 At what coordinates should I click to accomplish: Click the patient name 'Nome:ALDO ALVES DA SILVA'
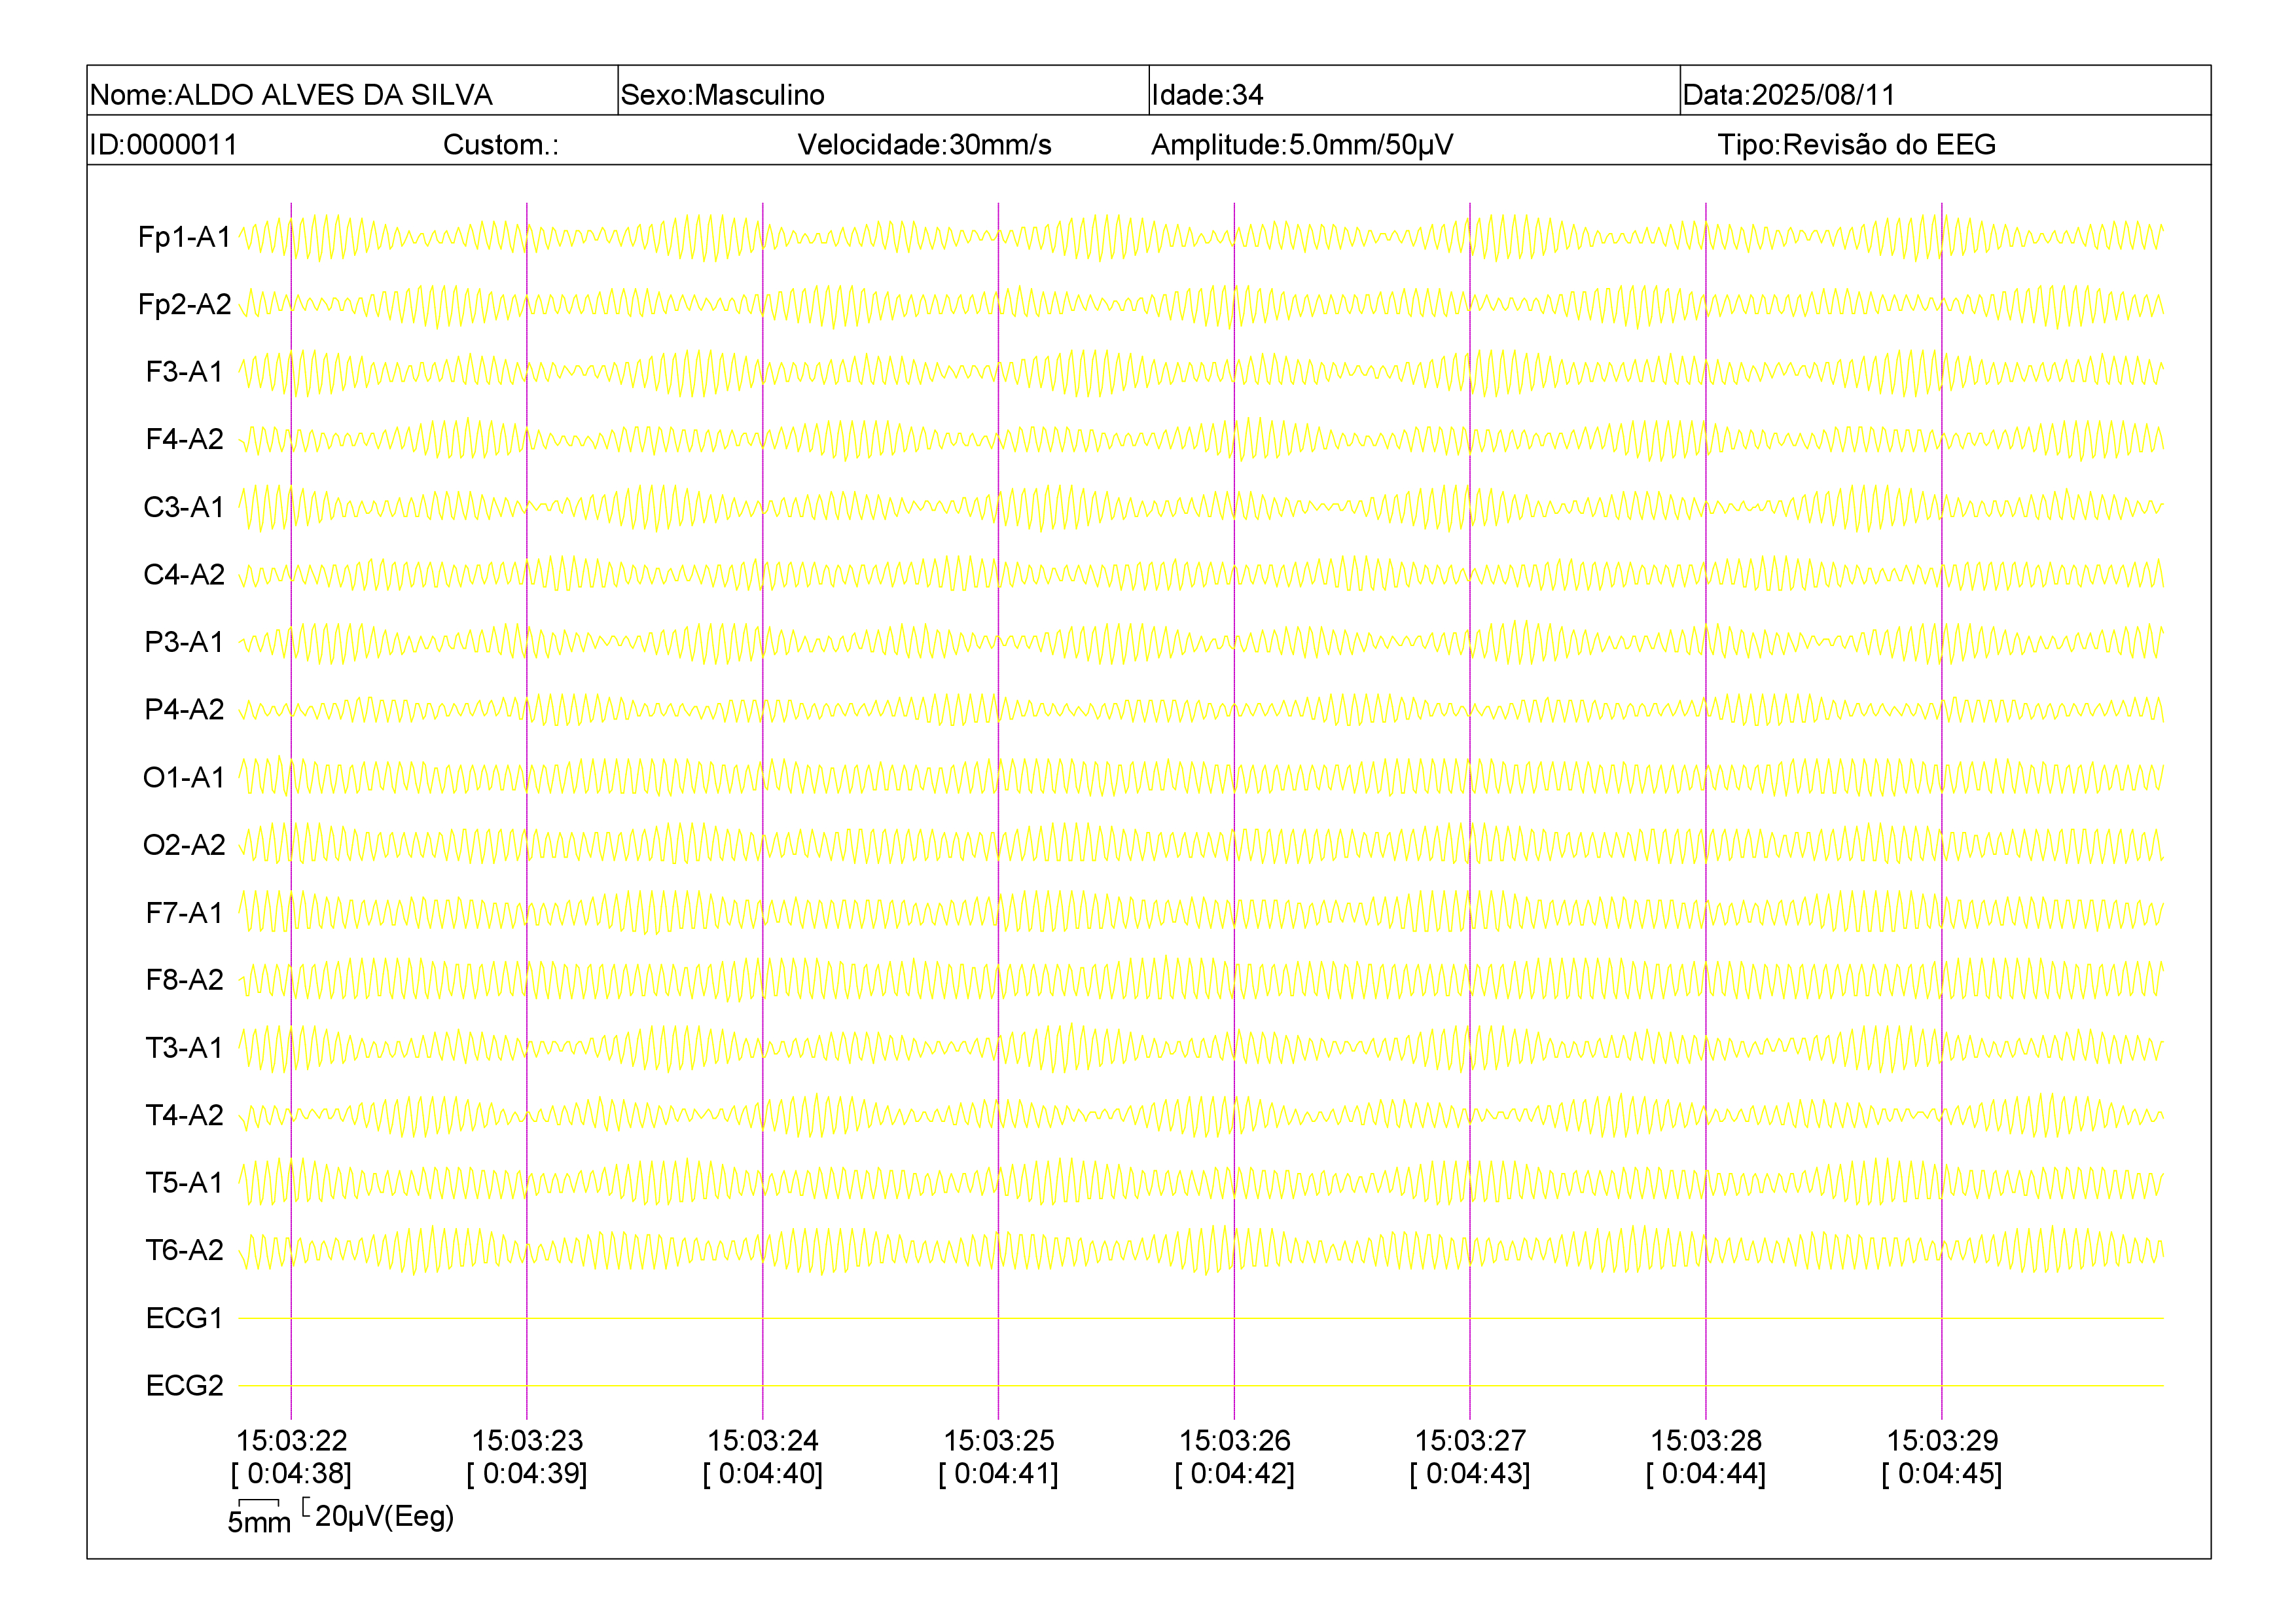291,95
